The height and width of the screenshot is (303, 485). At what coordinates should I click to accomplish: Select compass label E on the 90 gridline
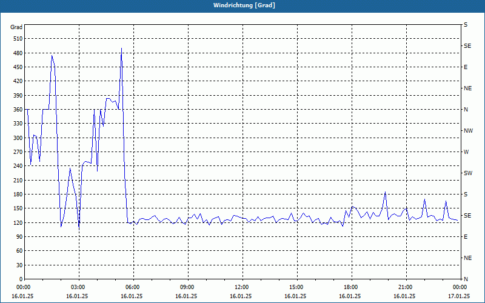[x=466, y=237]
